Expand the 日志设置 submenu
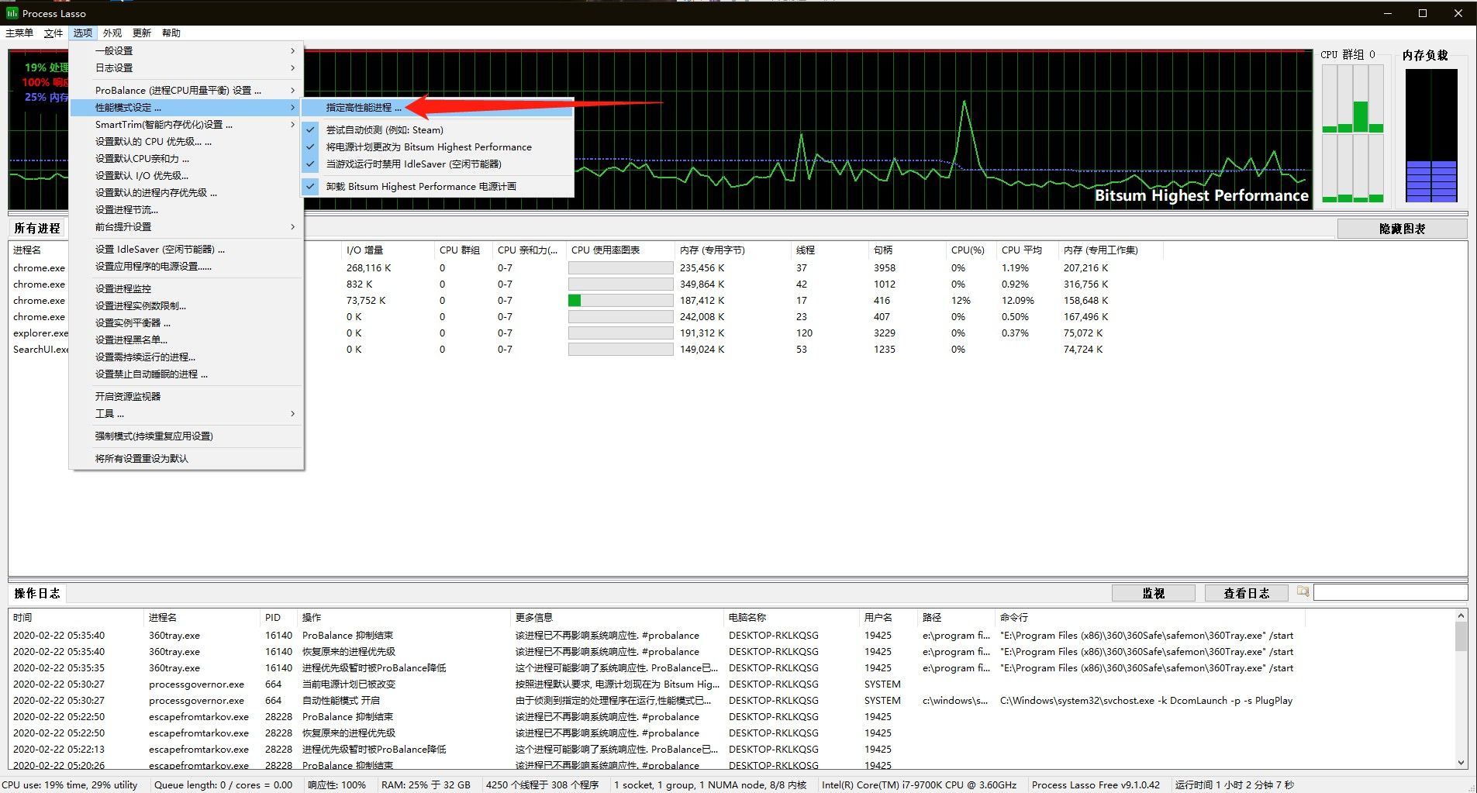 (x=186, y=68)
